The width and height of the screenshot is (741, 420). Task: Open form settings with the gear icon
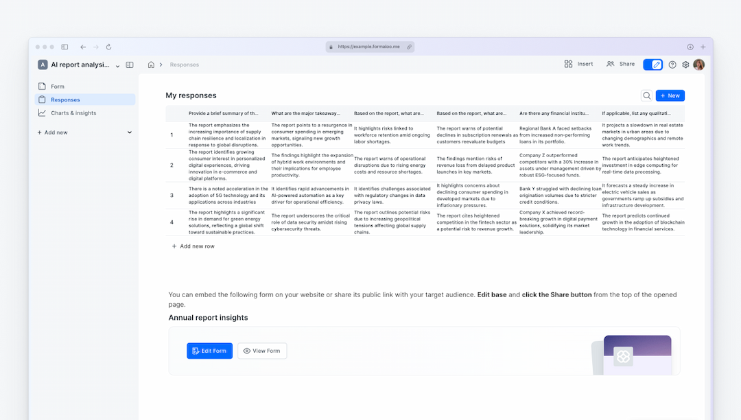click(x=685, y=64)
